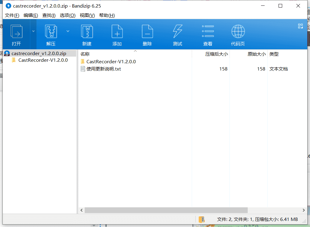Image resolution: width=310 pixels, height=227 pixels.
Task: Click the archive icon in the status bar
Action: [202, 219]
